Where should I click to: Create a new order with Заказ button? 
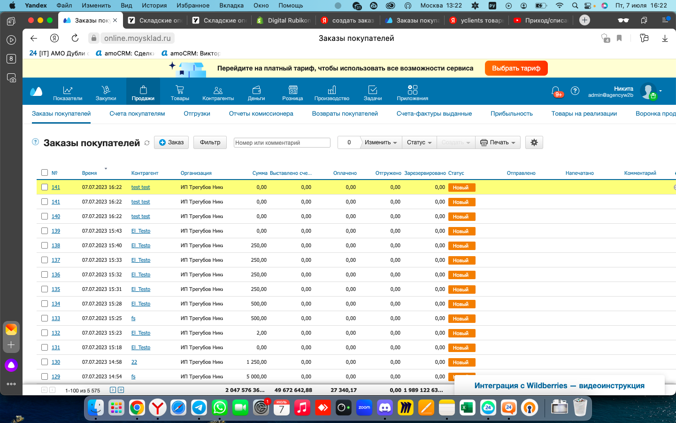point(171,142)
